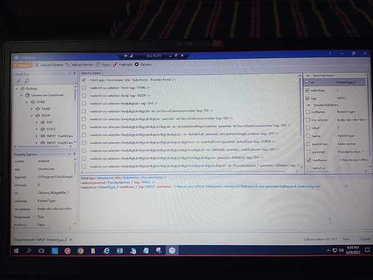Select the Selector Editor tab
Viewport: 373px width, 280px height.
click(91, 73)
